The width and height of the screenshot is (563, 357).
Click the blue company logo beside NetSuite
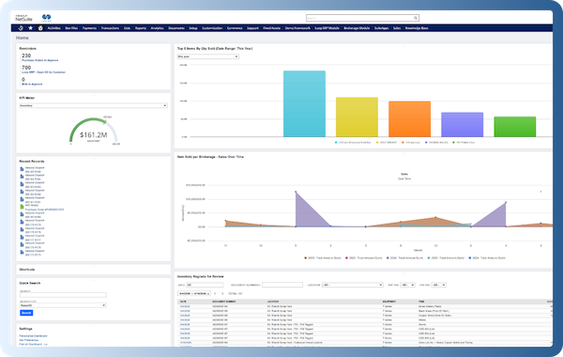(46, 17)
